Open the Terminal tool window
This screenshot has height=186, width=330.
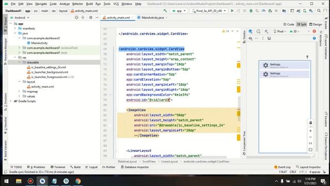[58, 167]
